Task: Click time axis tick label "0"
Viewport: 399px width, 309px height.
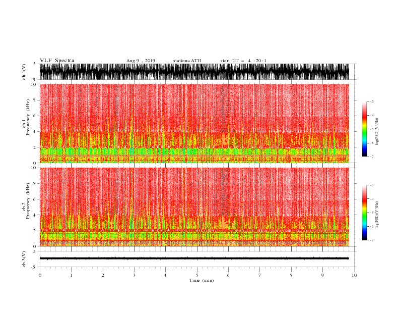Action: [x=40, y=275]
